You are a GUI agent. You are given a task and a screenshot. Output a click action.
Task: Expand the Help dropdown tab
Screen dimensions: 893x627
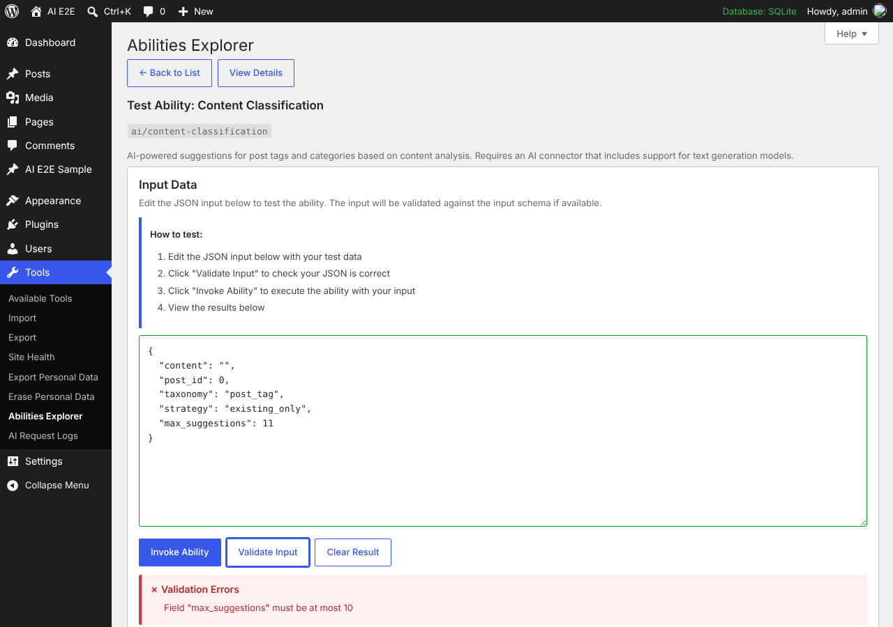click(852, 33)
